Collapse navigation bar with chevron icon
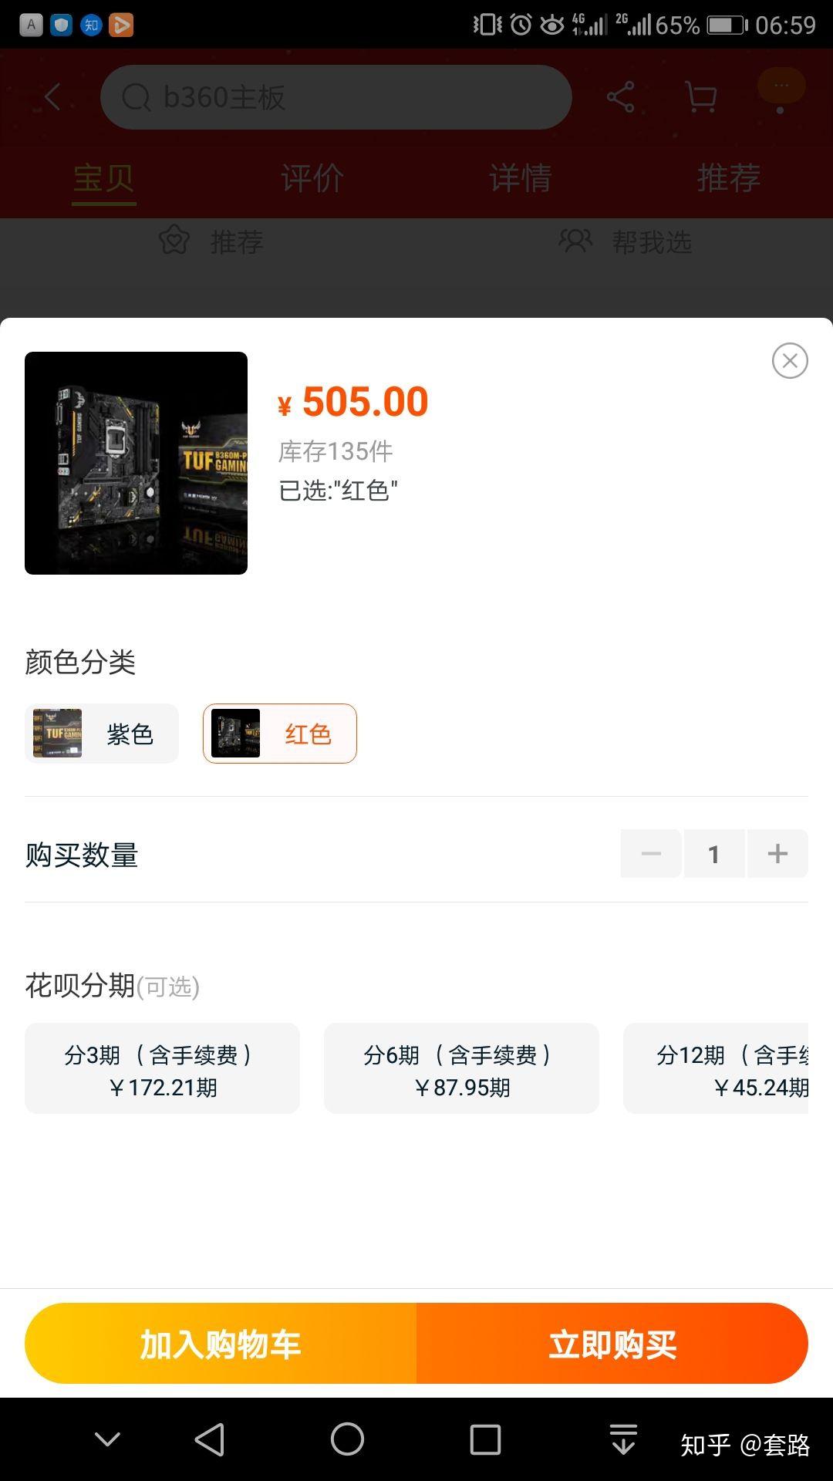 tap(107, 1439)
